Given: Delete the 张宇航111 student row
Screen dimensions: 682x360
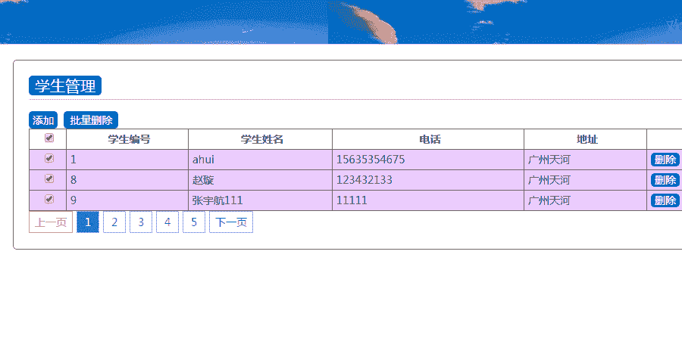Looking at the screenshot, I should [665, 200].
